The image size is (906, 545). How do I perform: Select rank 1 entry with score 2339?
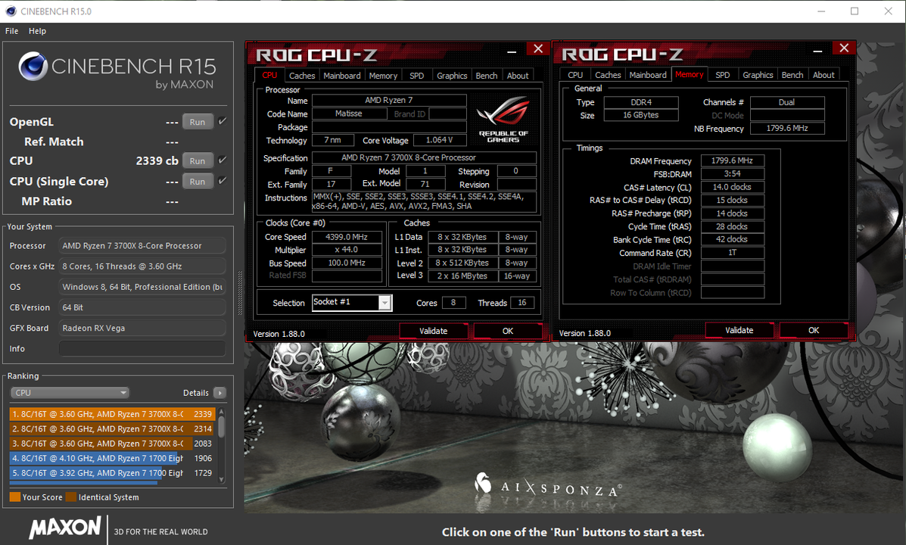[x=112, y=414]
